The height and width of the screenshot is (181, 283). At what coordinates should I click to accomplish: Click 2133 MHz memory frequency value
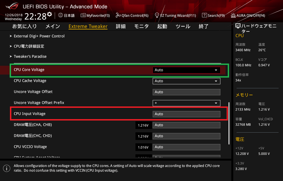tap(243, 109)
